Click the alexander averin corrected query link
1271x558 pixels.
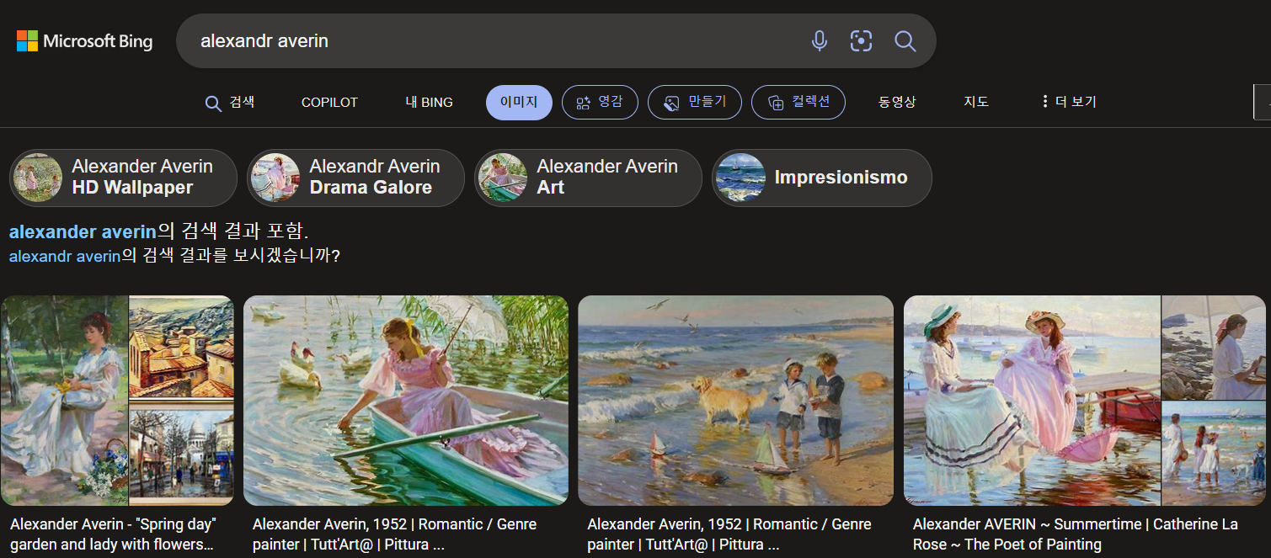click(83, 231)
